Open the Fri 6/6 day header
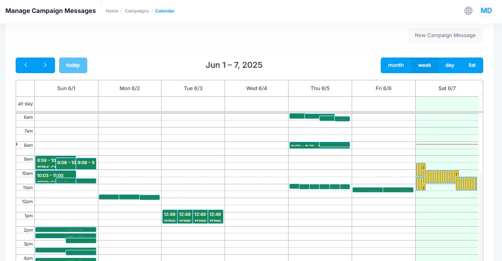 383,88
